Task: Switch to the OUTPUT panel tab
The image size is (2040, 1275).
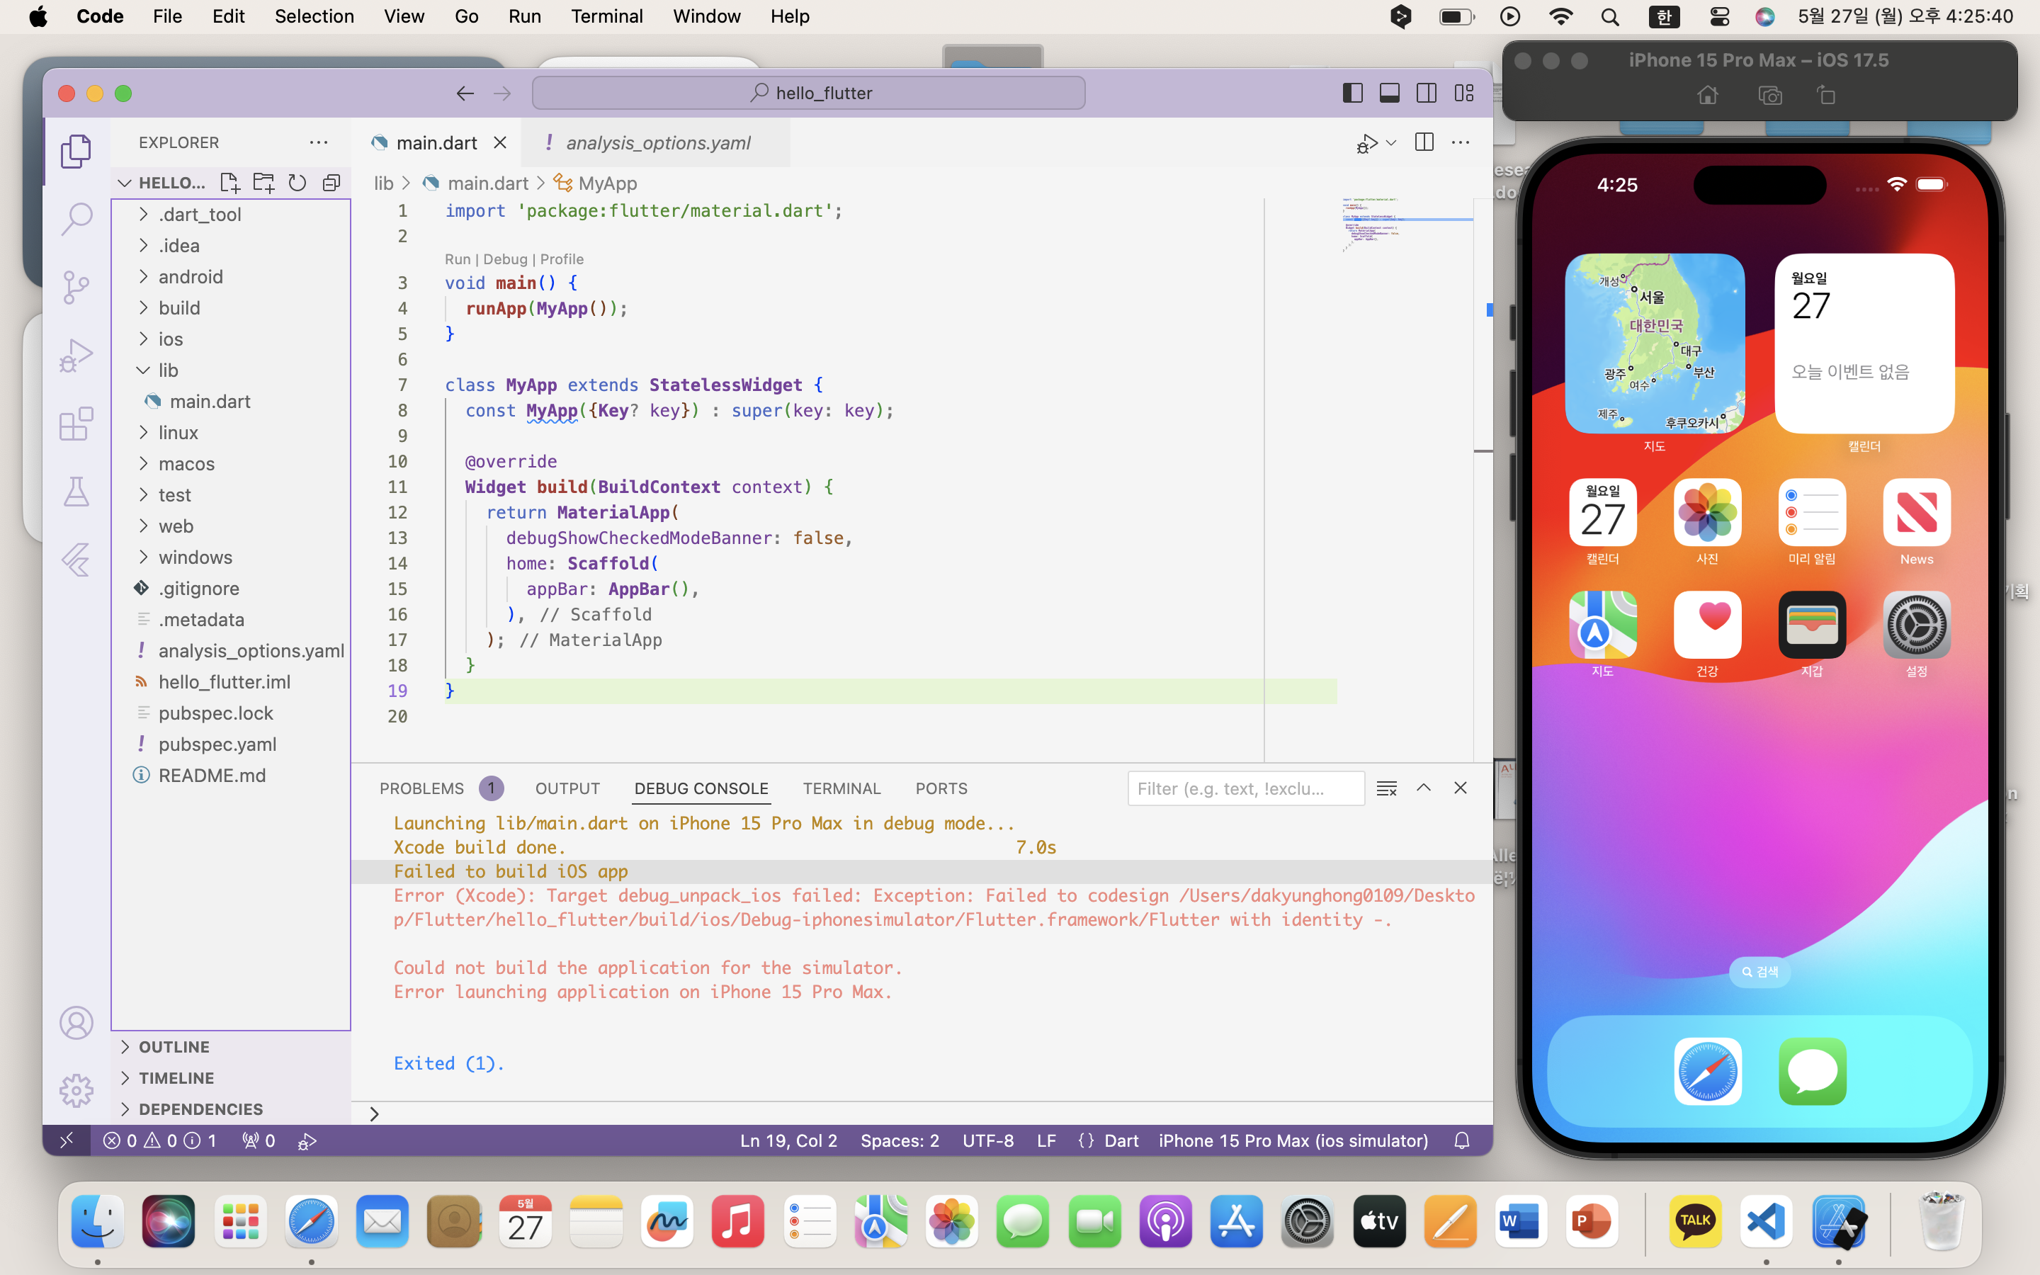Action: coord(567,788)
